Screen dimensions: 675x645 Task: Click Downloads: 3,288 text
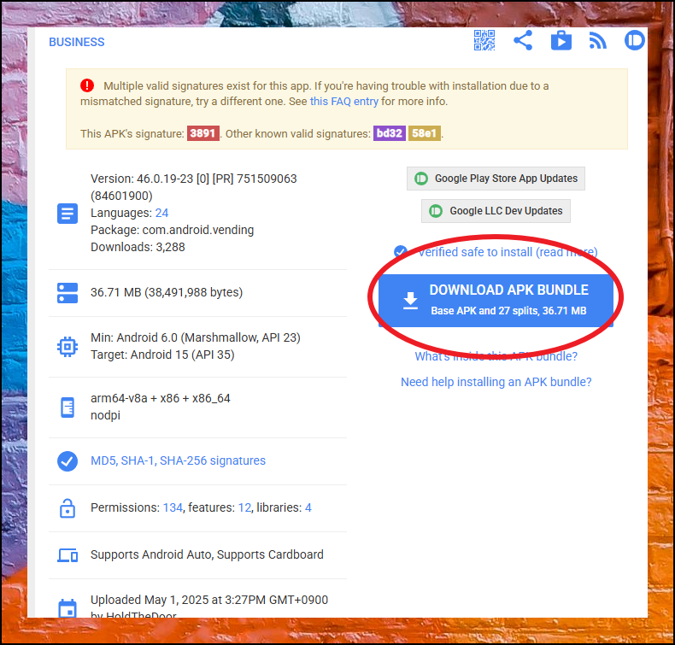(138, 248)
